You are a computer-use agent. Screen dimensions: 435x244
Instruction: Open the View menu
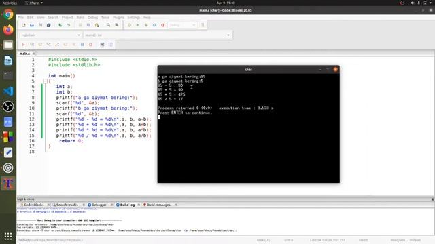(x=41, y=18)
